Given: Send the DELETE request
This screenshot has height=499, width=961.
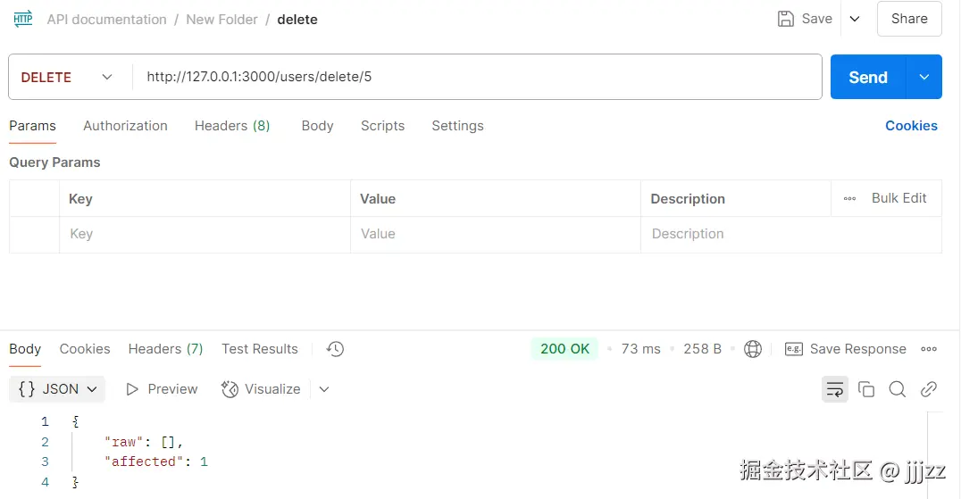Looking at the screenshot, I should tap(868, 77).
